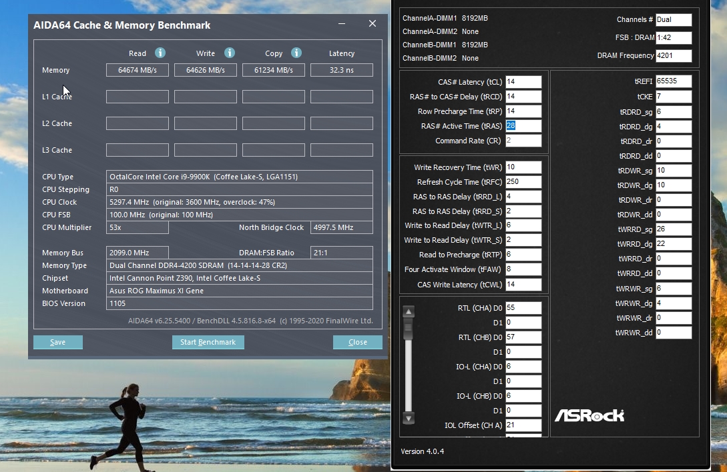
Task: Click the Command Rate (CR) field
Action: pyautogui.click(x=523, y=141)
